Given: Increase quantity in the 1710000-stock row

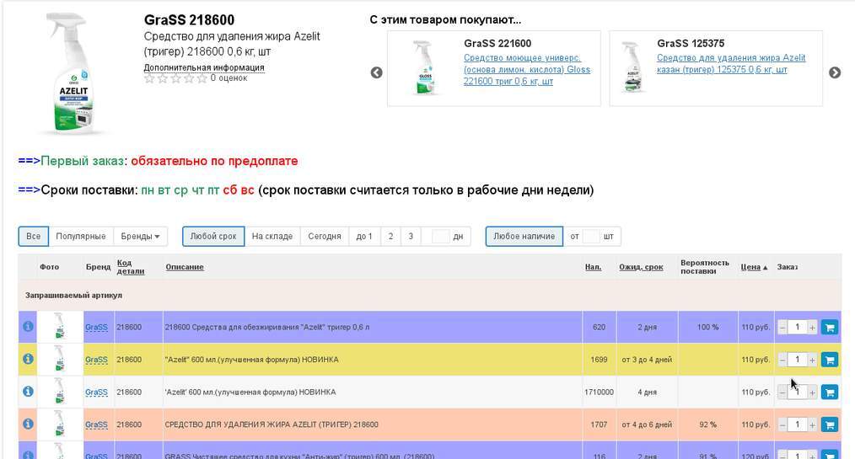Looking at the screenshot, I should click(x=812, y=392).
